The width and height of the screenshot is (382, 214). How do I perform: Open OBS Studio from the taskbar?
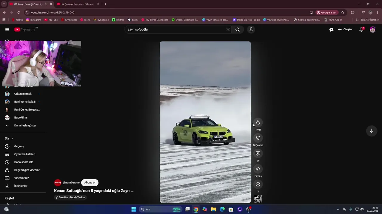248,209
